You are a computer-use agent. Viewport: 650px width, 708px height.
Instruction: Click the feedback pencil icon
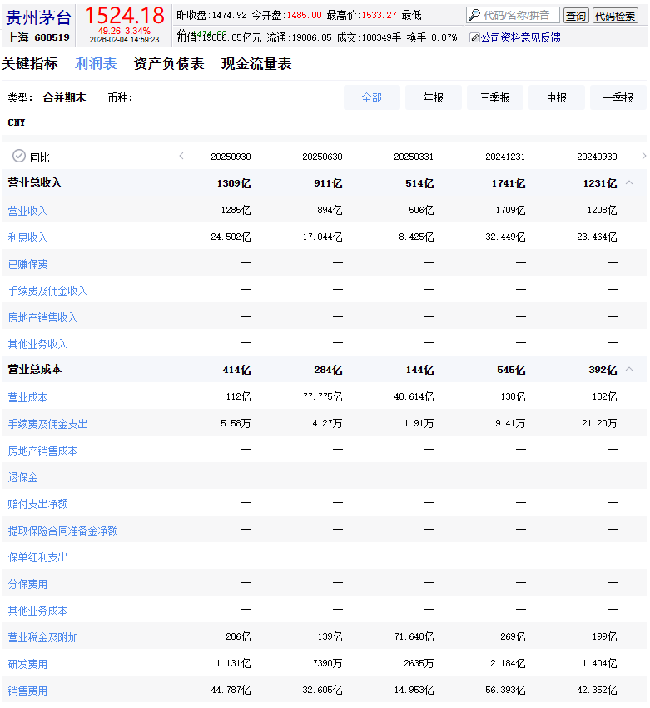[x=474, y=37]
